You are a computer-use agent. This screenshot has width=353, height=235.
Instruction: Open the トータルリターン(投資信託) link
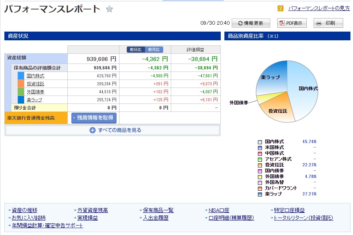(303, 218)
